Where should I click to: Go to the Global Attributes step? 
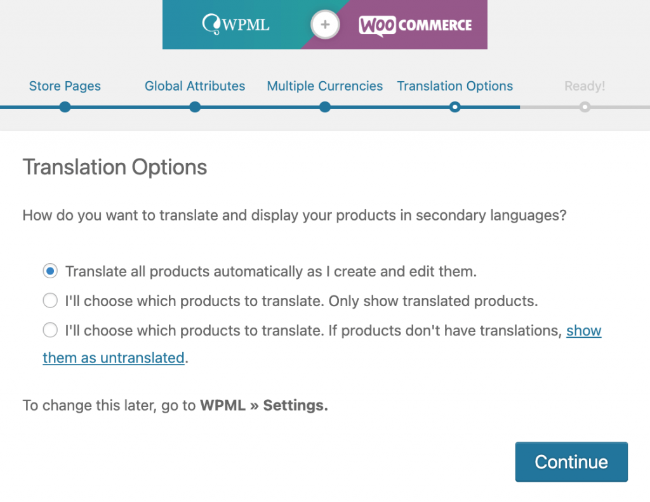[x=195, y=86]
